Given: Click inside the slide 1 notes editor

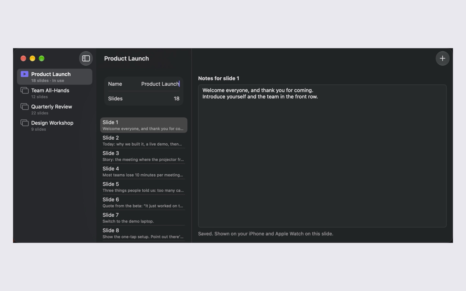Looking at the screenshot, I should point(322,156).
